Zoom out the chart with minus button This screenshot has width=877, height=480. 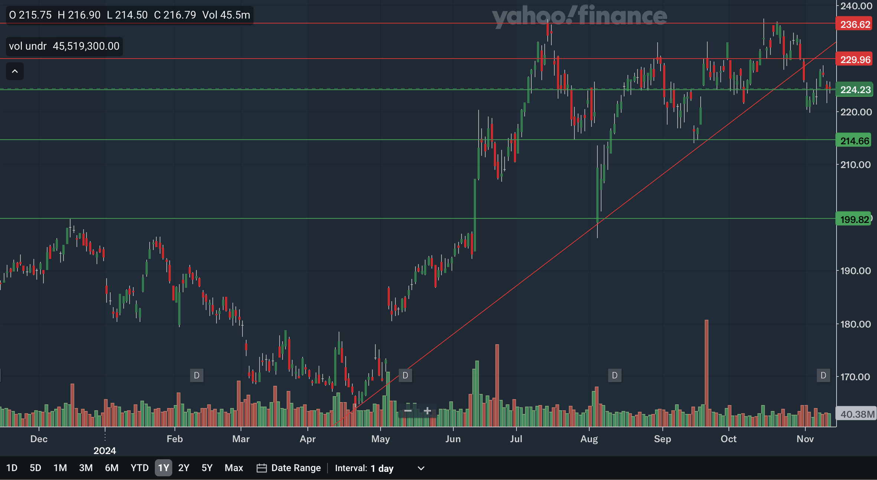click(x=408, y=411)
